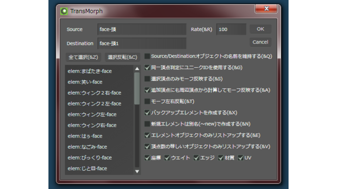Uncheck 頂点数の等しいオブジェクトのみリストアップする(&V)
337x189 pixels.
point(147,146)
